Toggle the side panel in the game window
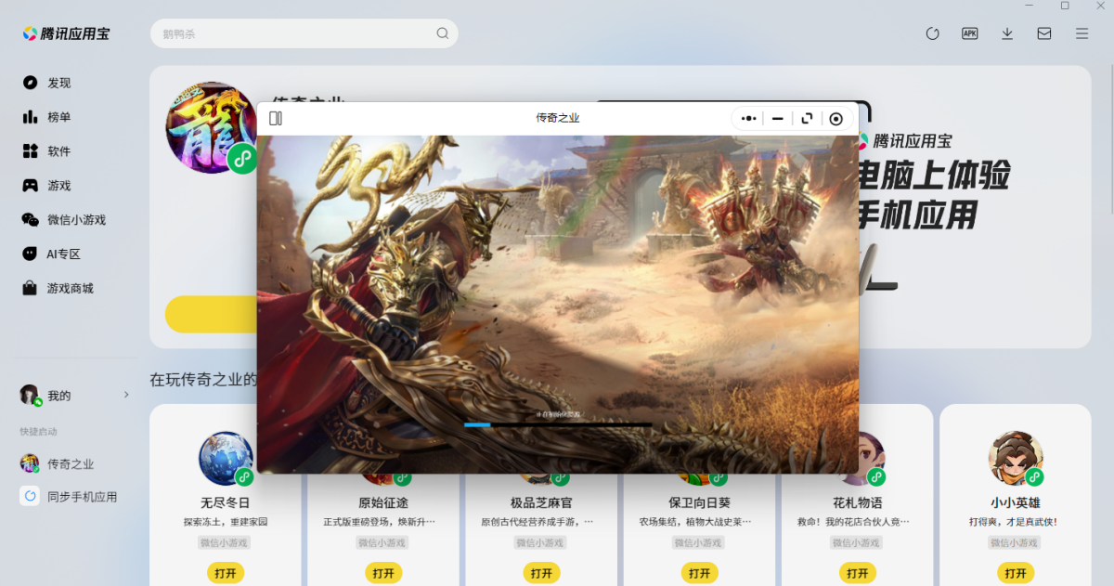This screenshot has width=1114, height=586. coord(276,119)
